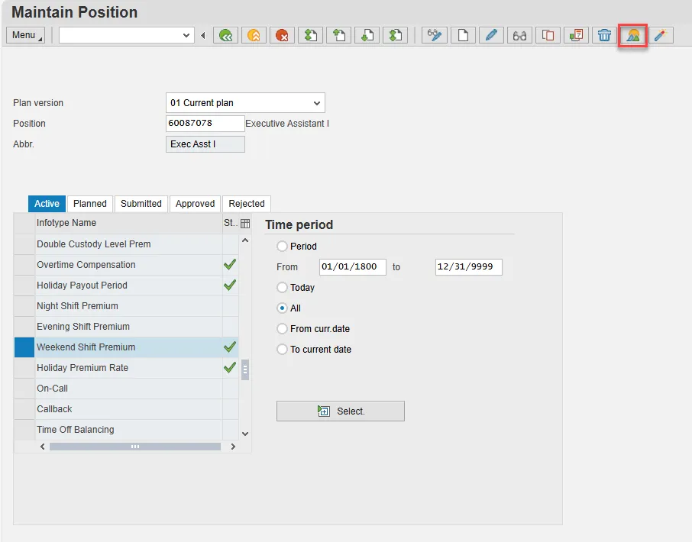Image resolution: width=692 pixels, height=542 pixels.
Task: Click the Overview mountain icon
Action: tap(633, 35)
